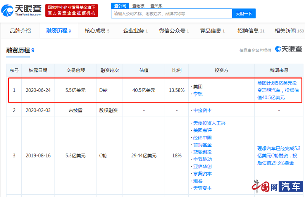Screen dimensions: 305x197
Task: Click the 信息由企名片提供 note
Action: [255, 50]
